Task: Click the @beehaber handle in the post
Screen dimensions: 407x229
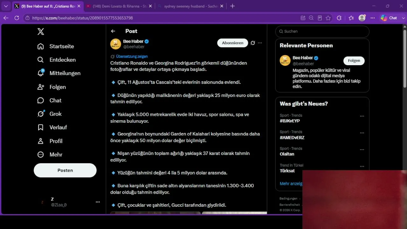Action: point(134,47)
